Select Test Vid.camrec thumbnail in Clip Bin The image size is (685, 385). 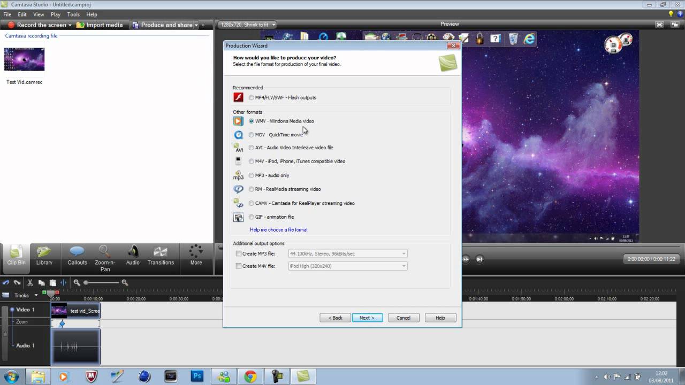tap(24, 59)
